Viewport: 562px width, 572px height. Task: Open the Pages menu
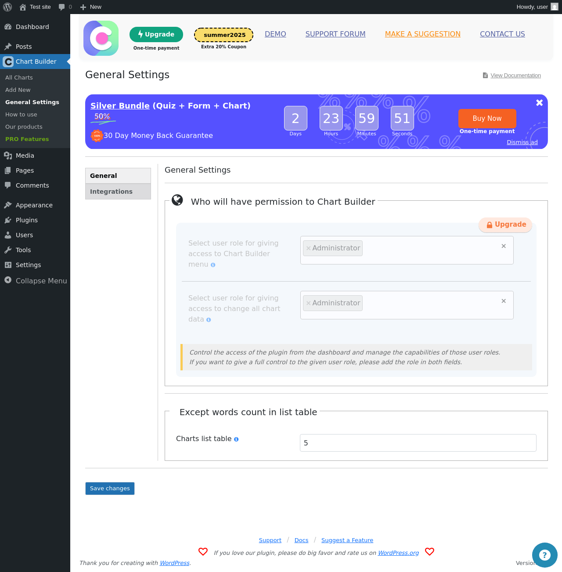[35, 170]
